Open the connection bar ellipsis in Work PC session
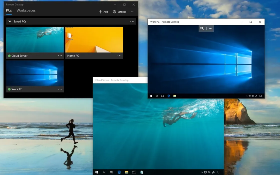Image resolution: width=280 pixels, height=175 pixels. (x=210, y=28)
